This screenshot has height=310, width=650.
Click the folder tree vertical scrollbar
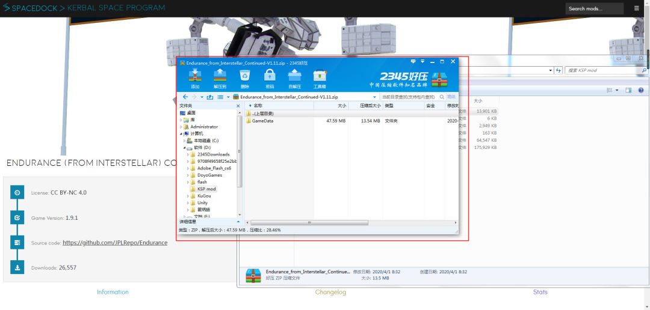coord(239,151)
